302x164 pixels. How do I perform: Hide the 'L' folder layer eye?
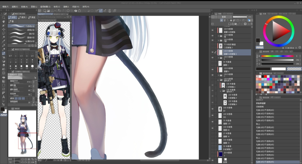[x=213, y=58]
